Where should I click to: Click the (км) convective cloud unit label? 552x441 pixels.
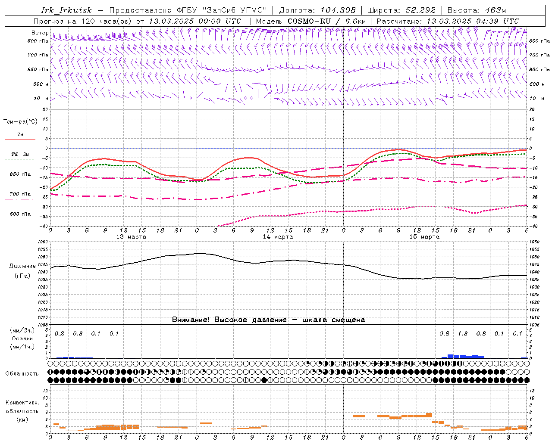[x=22, y=419]
